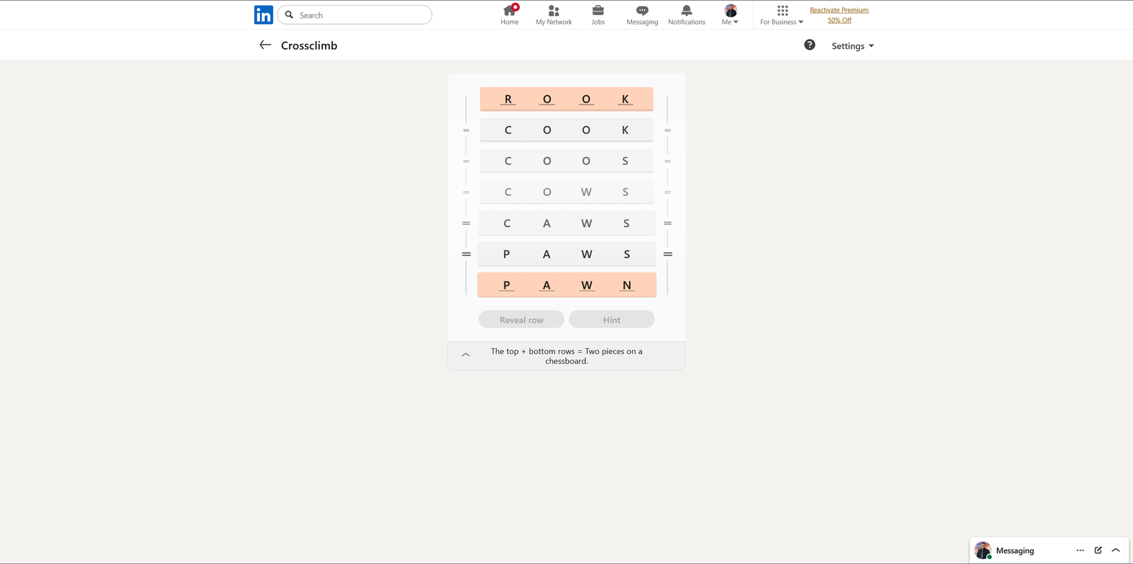Click the Hint button

612,320
